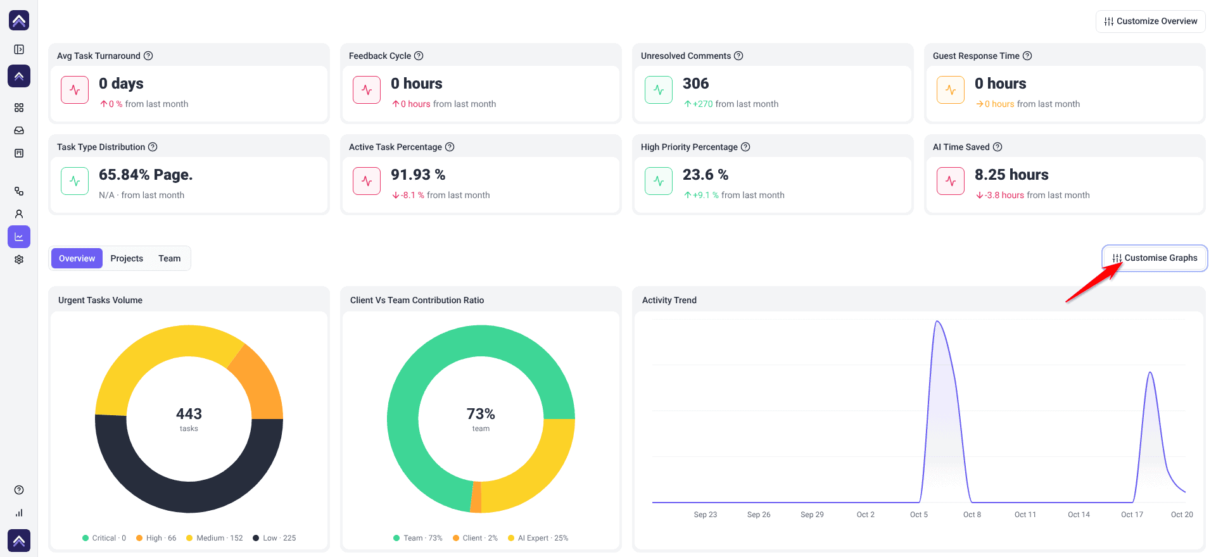Click the 91.93 % active task value
This screenshot has width=1216, height=557.
(x=418, y=175)
